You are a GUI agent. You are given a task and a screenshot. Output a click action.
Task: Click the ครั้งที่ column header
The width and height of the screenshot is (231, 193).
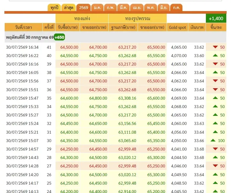(x=49, y=27)
